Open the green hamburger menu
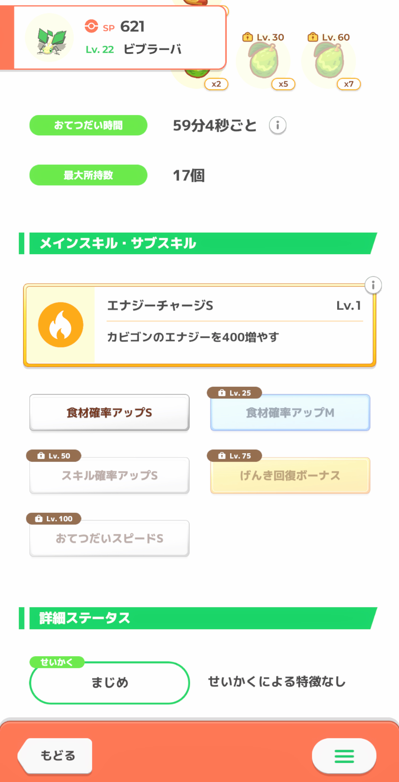Image resolution: width=399 pixels, height=782 pixels. tap(344, 756)
